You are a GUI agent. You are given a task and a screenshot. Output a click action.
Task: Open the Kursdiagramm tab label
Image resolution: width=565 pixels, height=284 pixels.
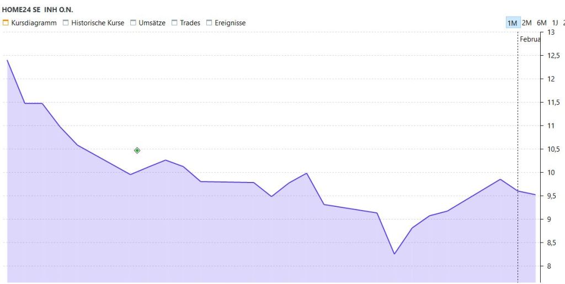[x=33, y=23]
